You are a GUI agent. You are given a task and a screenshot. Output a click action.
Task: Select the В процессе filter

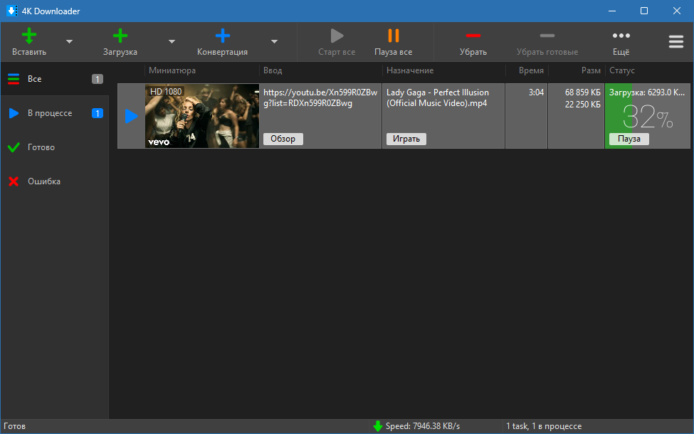pyautogui.click(x=54, y=113)
